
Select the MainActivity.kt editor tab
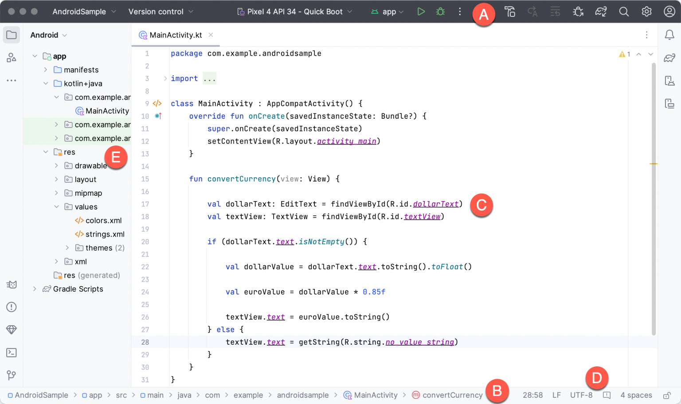(176, 35)
